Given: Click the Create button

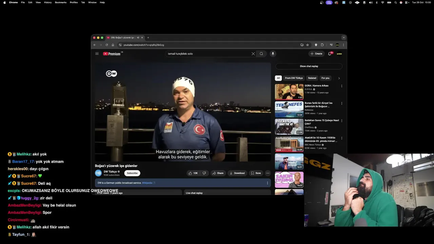Looking at the screenshot, I should point(316,54).
